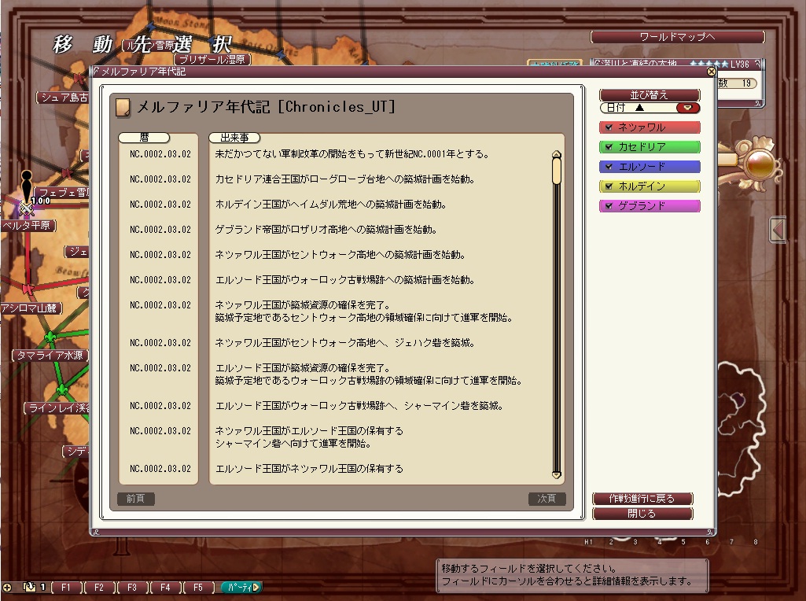Click scrollbar up arrow in event list
Viewport: 806px width, 601px height.
coord(556,154)
